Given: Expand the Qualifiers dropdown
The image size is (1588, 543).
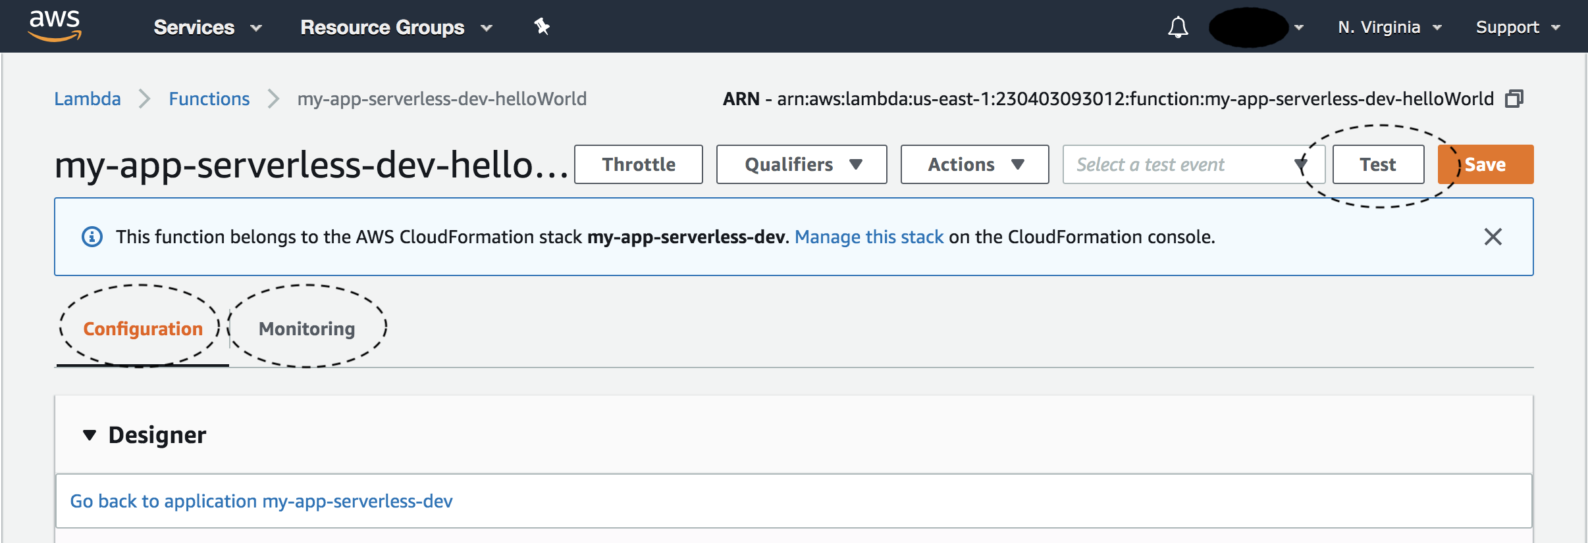Looking at the screenshot, I should (x=801, y=164).
